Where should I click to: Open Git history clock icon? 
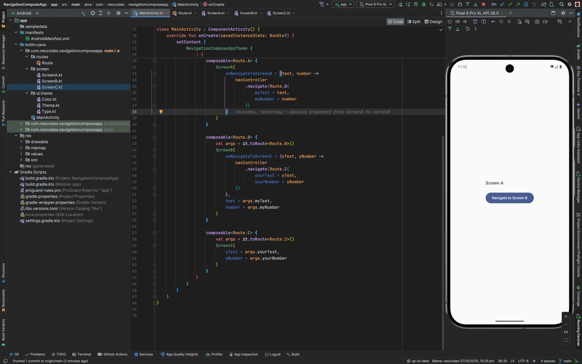coord(526,4)
